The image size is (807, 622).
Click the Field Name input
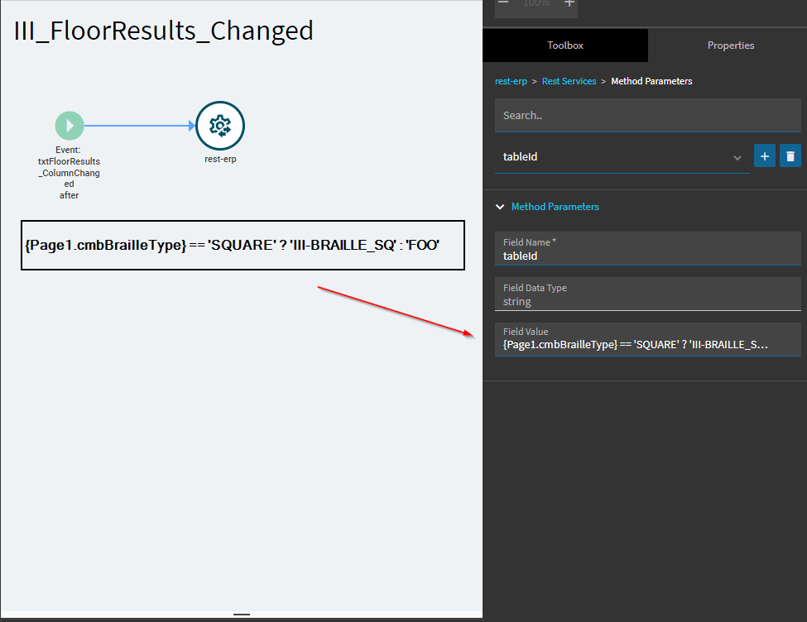tap(647, 248)
